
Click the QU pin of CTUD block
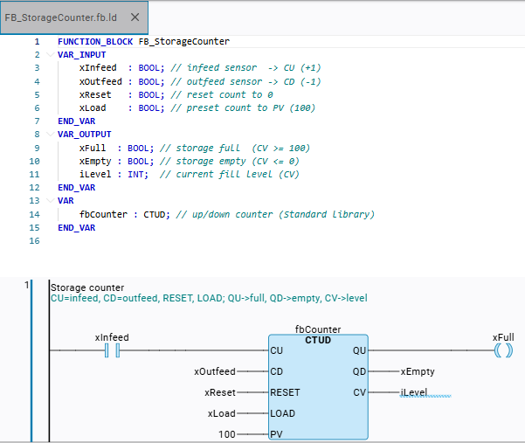tap(359, 350)
